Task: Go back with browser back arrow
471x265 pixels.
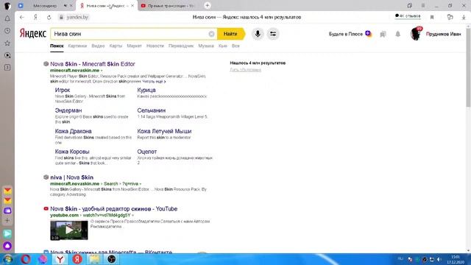Action: click(x=22, y=17)
